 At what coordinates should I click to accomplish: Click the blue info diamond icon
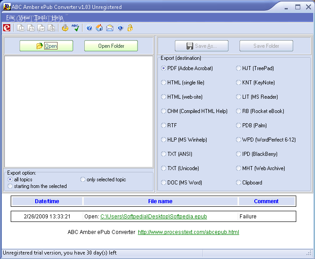coord(120,28)
